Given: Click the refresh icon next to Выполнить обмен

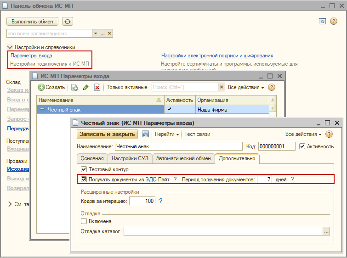Looking at the screenshot, I should click(x=68, y=22).
